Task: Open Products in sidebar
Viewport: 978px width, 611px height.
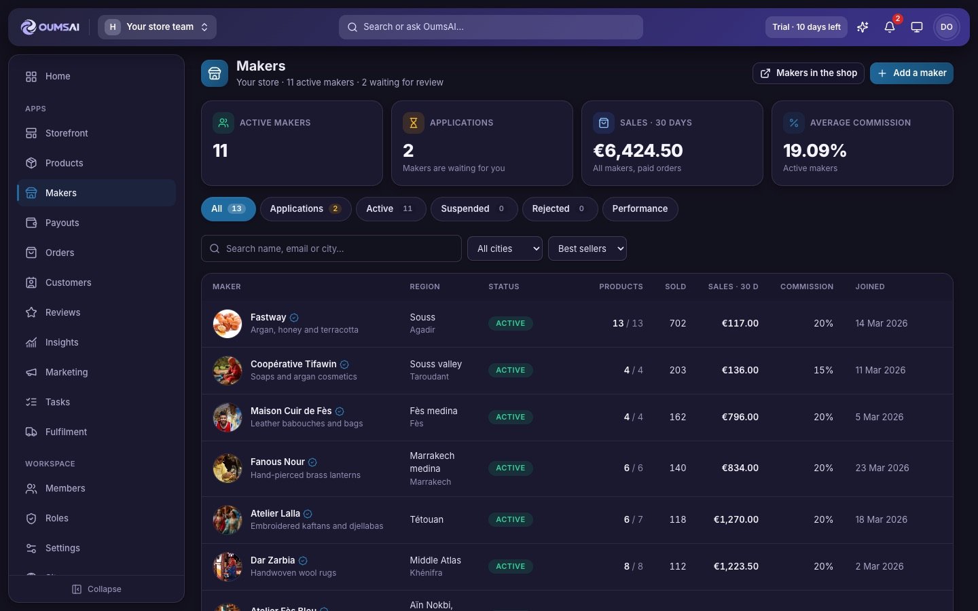Action: coord(96,163)
